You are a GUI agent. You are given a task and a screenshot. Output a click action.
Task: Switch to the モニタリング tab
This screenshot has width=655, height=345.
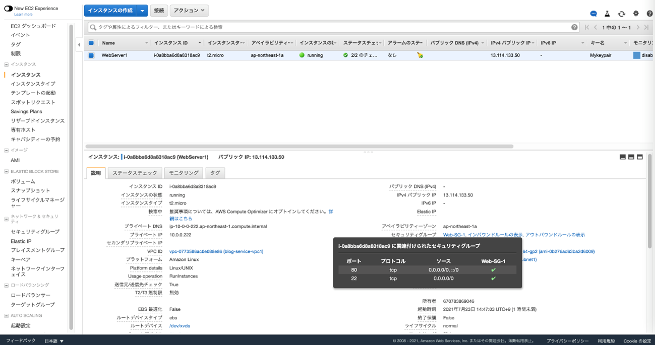tap(184, 173)
